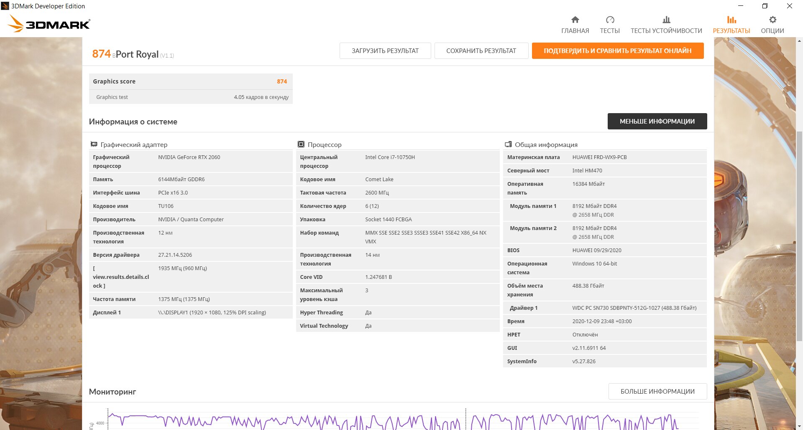The image size is (803, 430).
Task: Select the Graphics score row
Action: [191, 81]
